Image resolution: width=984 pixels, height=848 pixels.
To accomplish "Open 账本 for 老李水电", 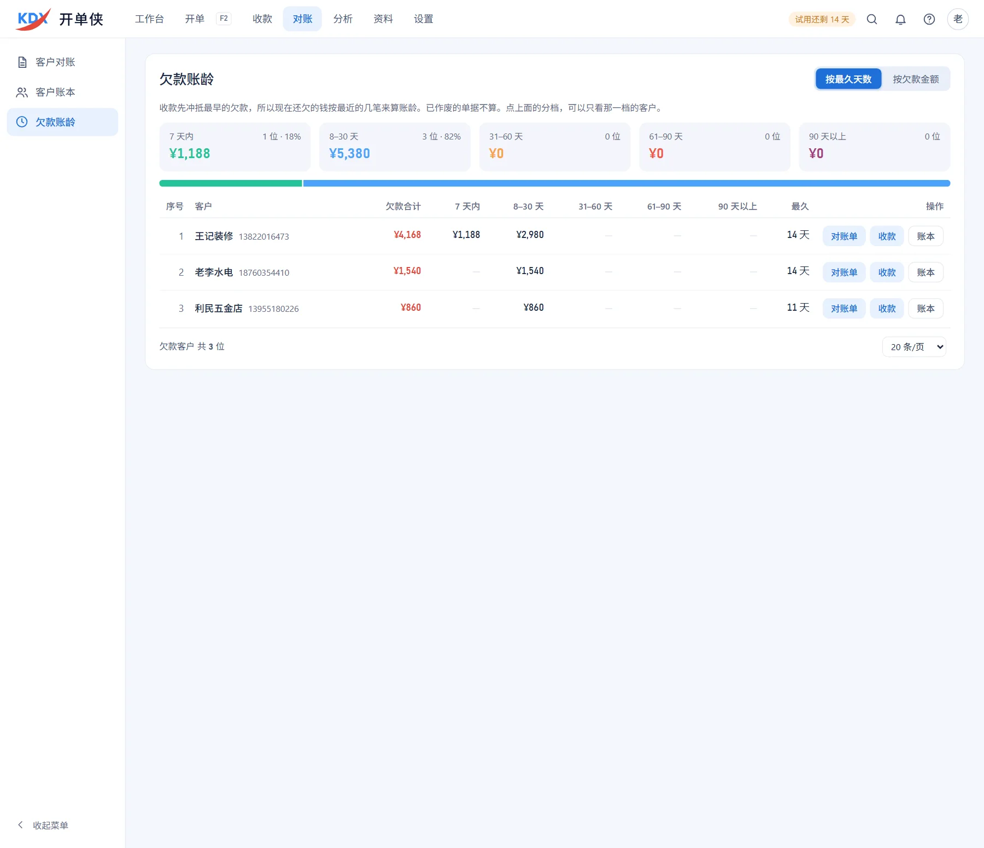I will [x=926, y=272].
